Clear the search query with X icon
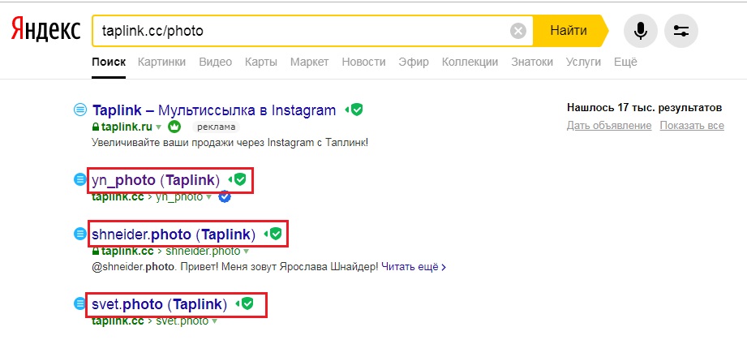The width and height of the screenshot is (747, 340). [518, 32]
